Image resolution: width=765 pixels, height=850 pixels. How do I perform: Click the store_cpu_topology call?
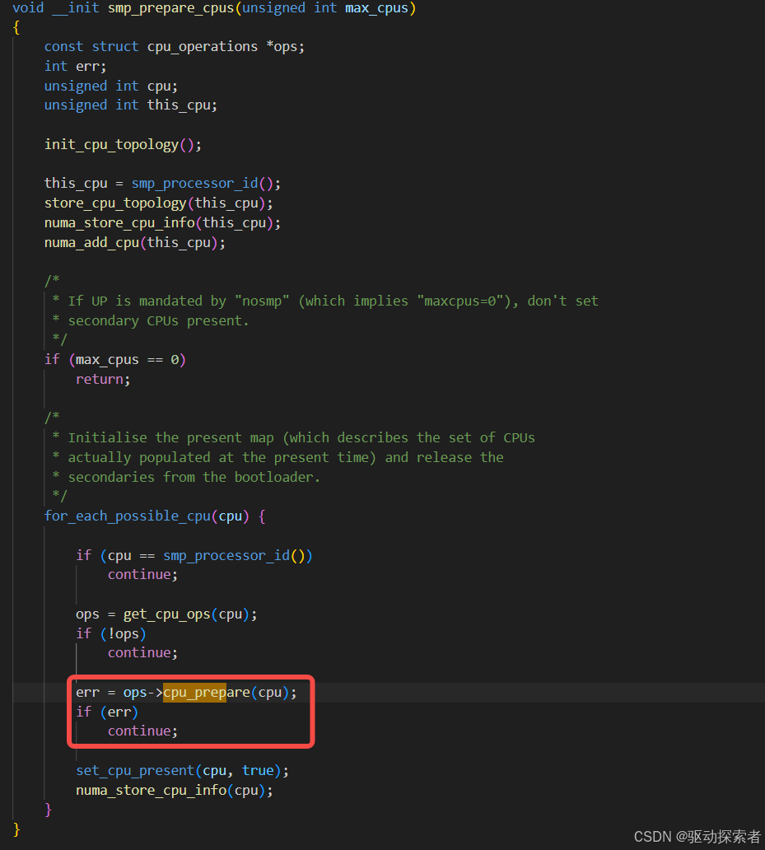[x=159, y=203]
